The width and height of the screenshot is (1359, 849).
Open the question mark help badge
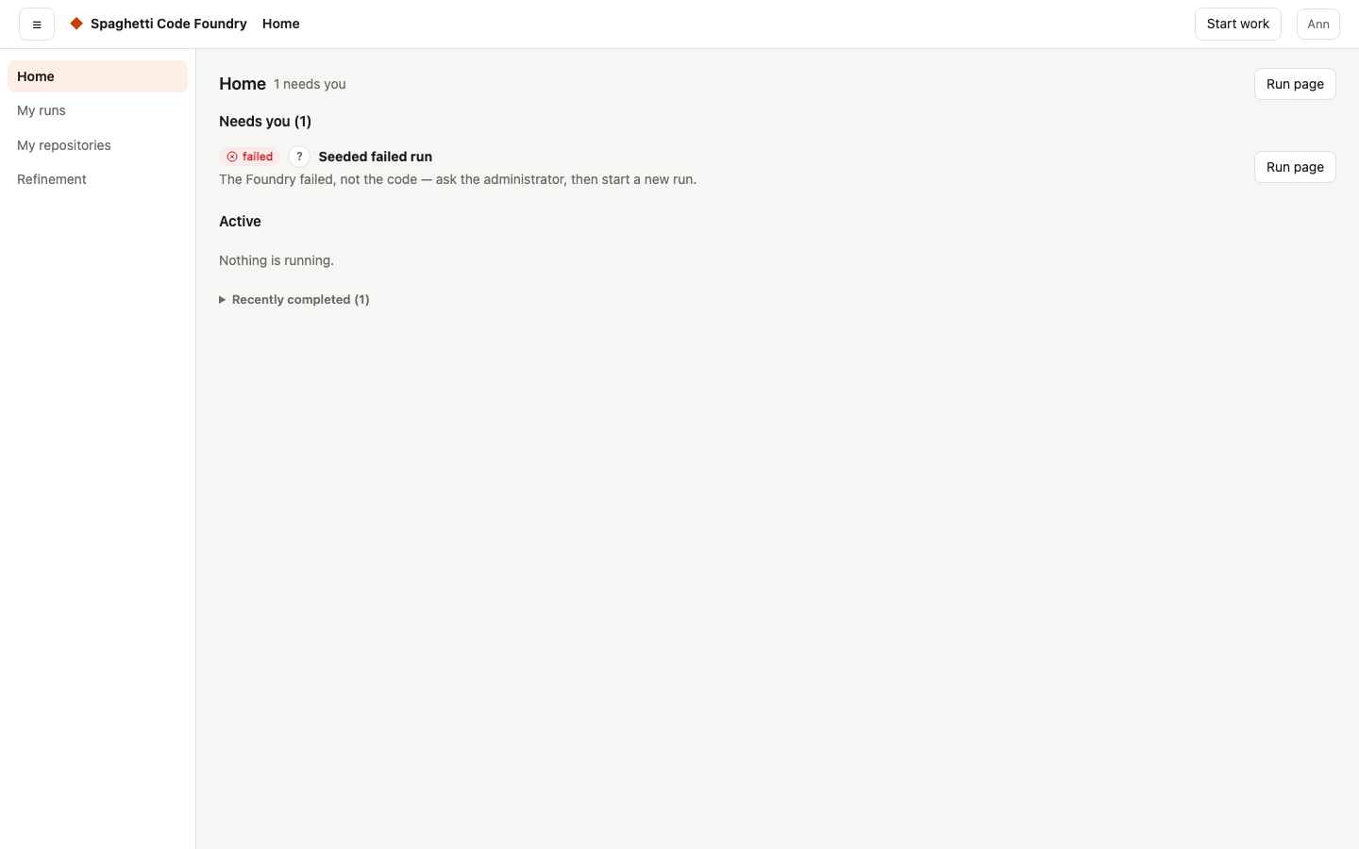point(299,157)
